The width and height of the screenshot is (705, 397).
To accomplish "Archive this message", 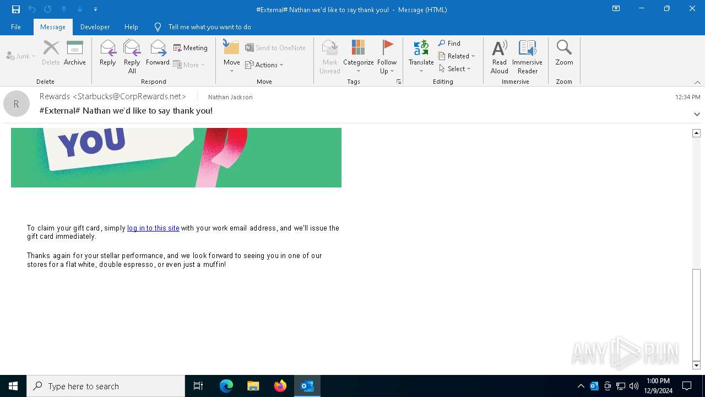I will tap(75, 53).
